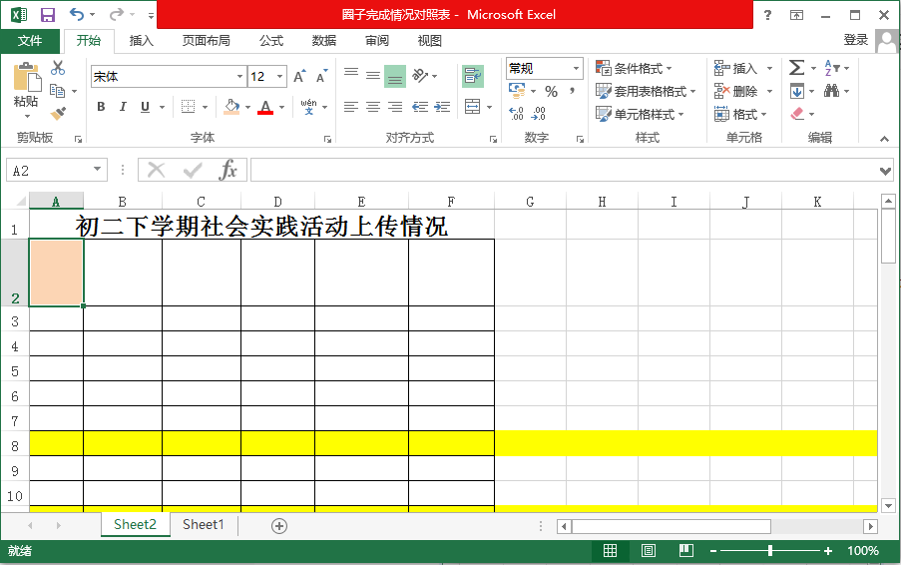The image size is (901, 565).
Task: Toggle Italic formatting
Action: point(123,107)
